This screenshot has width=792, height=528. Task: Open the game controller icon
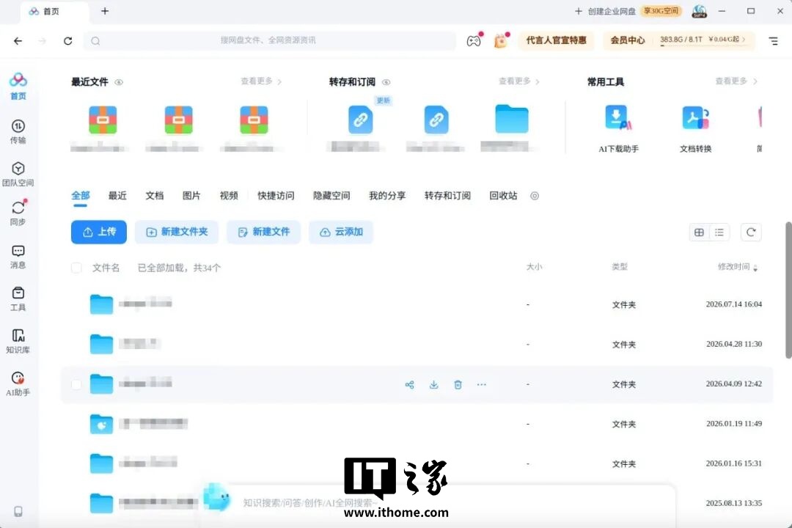tap(474, 40)
